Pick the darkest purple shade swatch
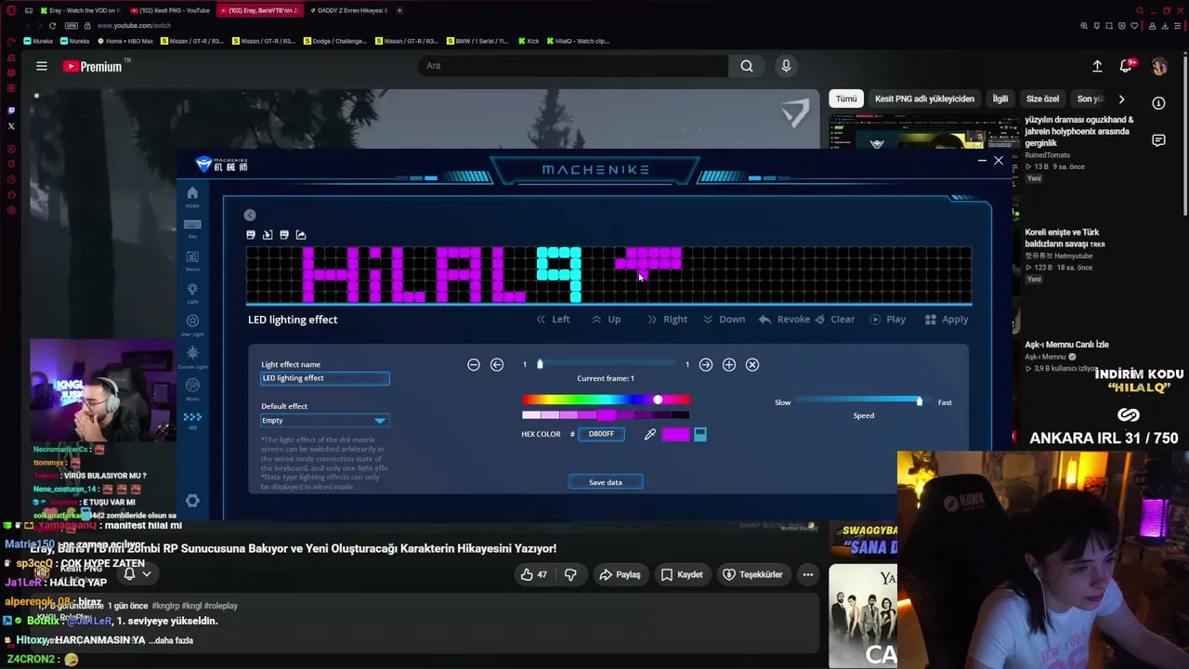 (680, 415)
